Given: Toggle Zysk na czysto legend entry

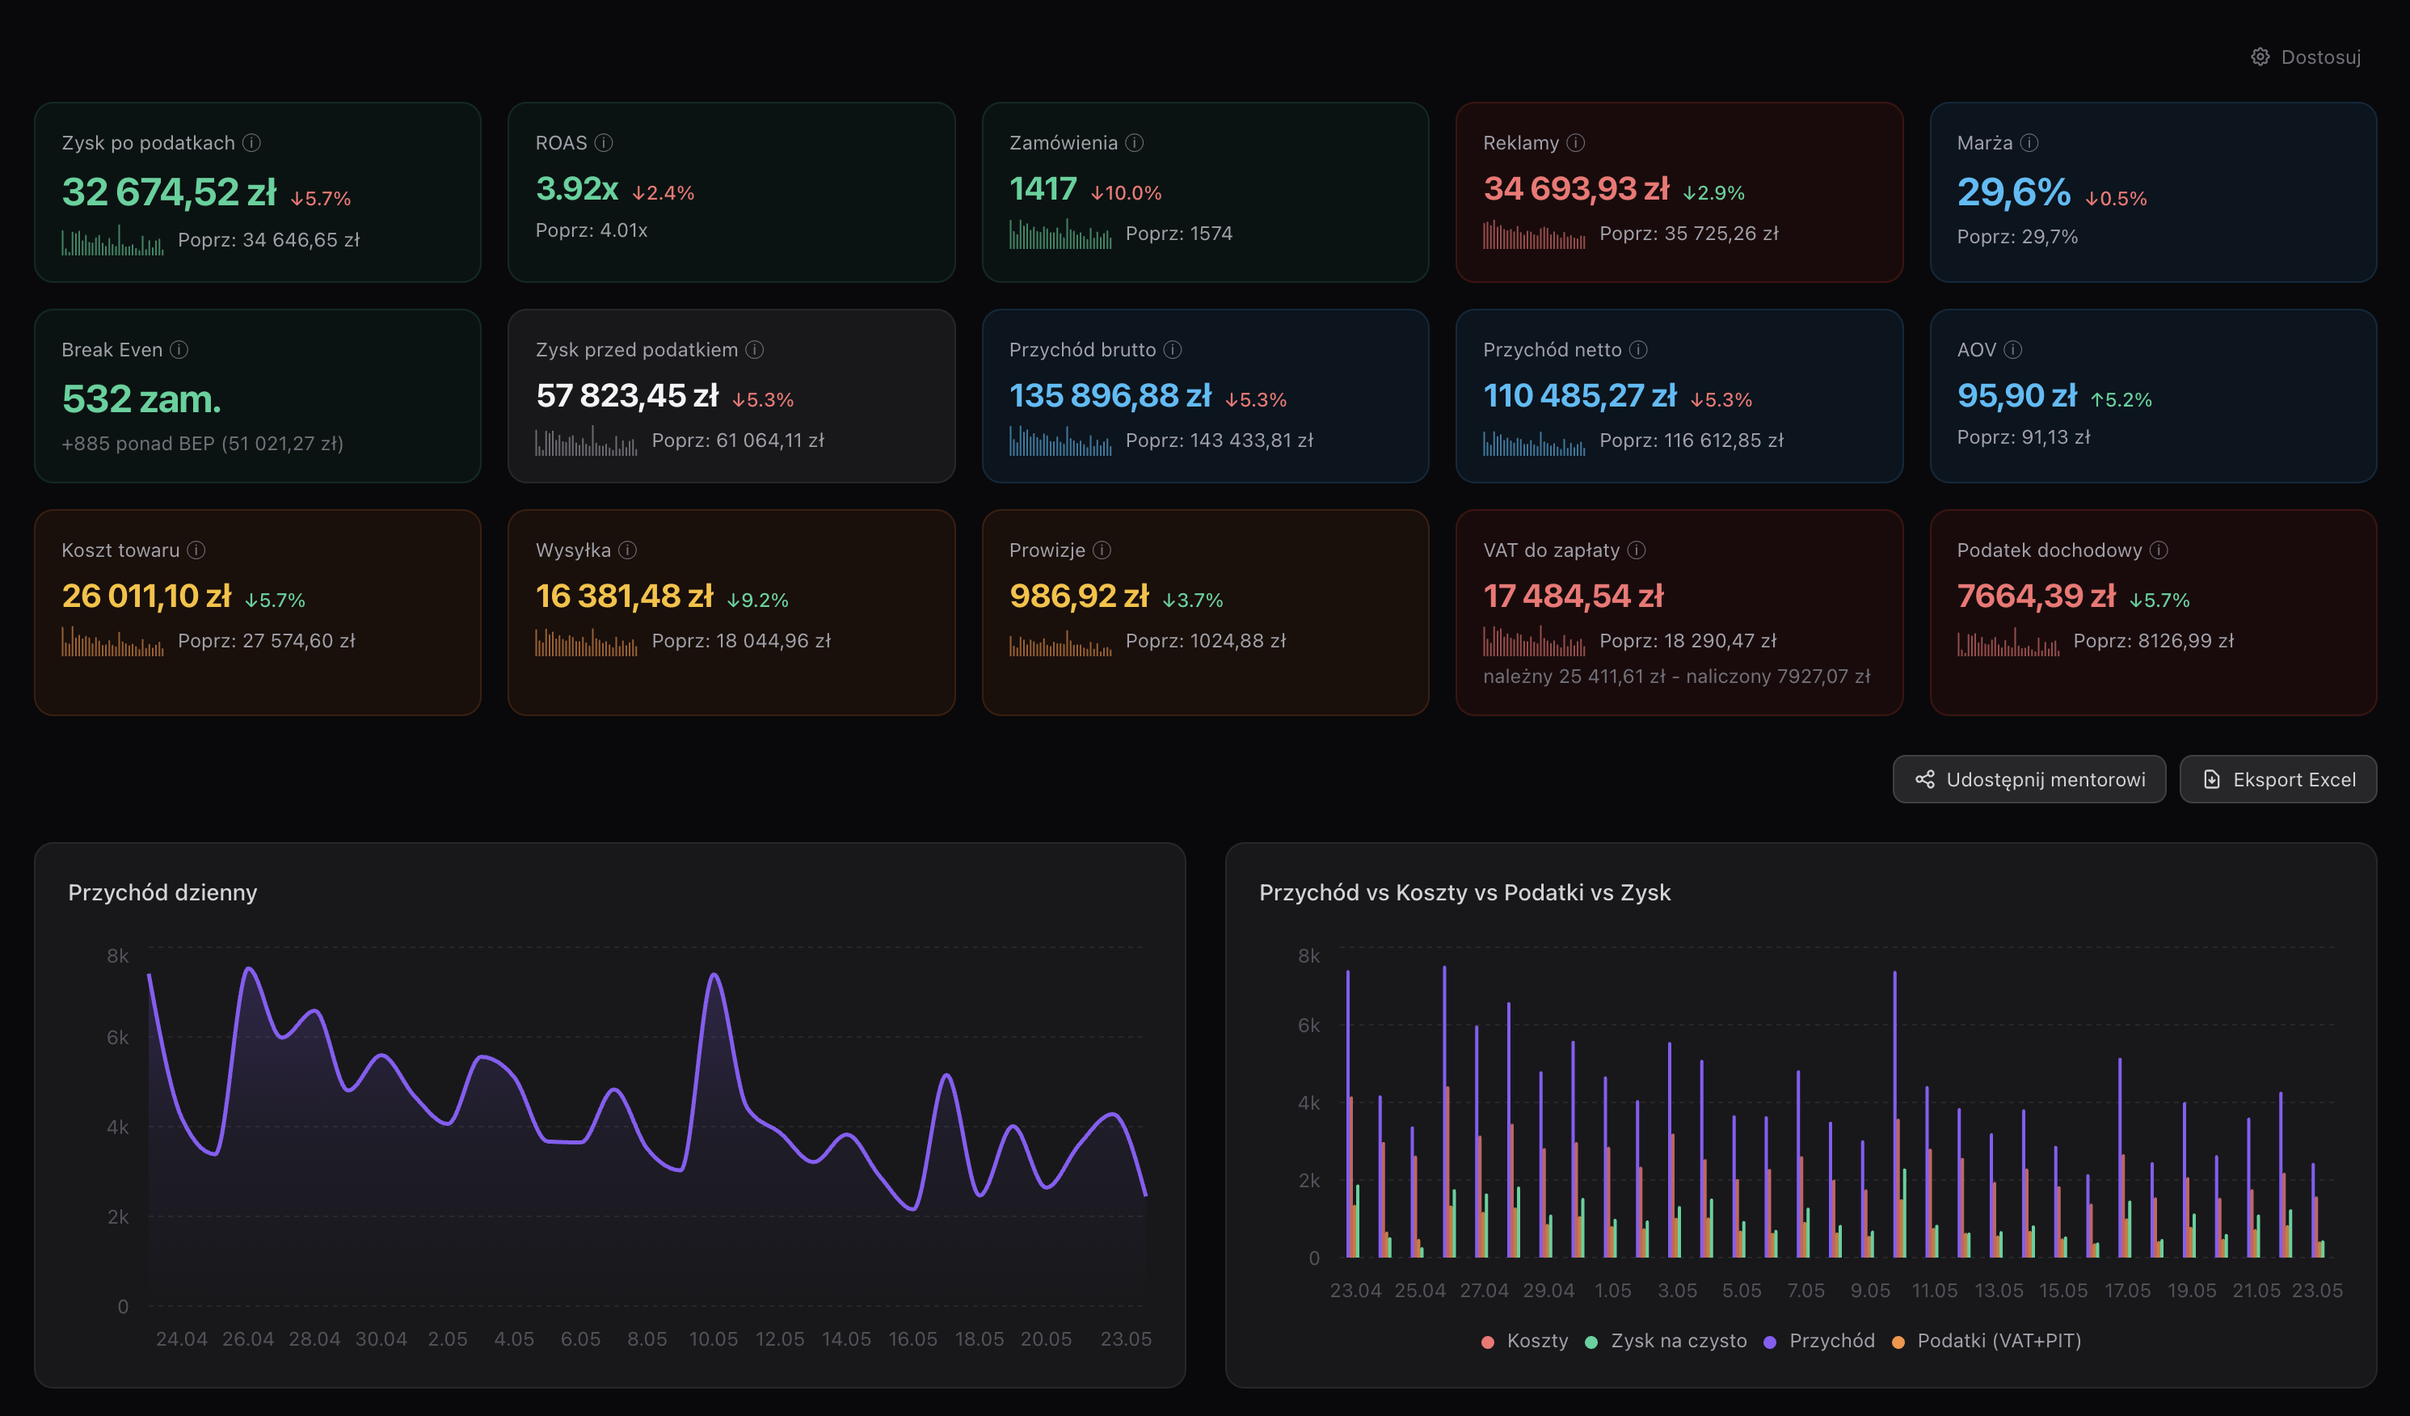Looking at the screenshot, I should (1665, 1341).
